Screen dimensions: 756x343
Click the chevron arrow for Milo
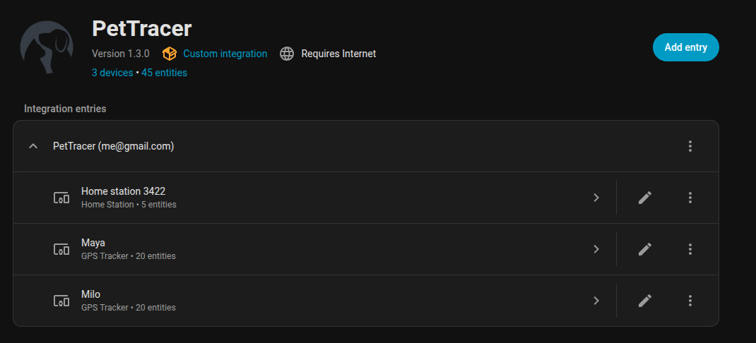click(x=596, y=301)
